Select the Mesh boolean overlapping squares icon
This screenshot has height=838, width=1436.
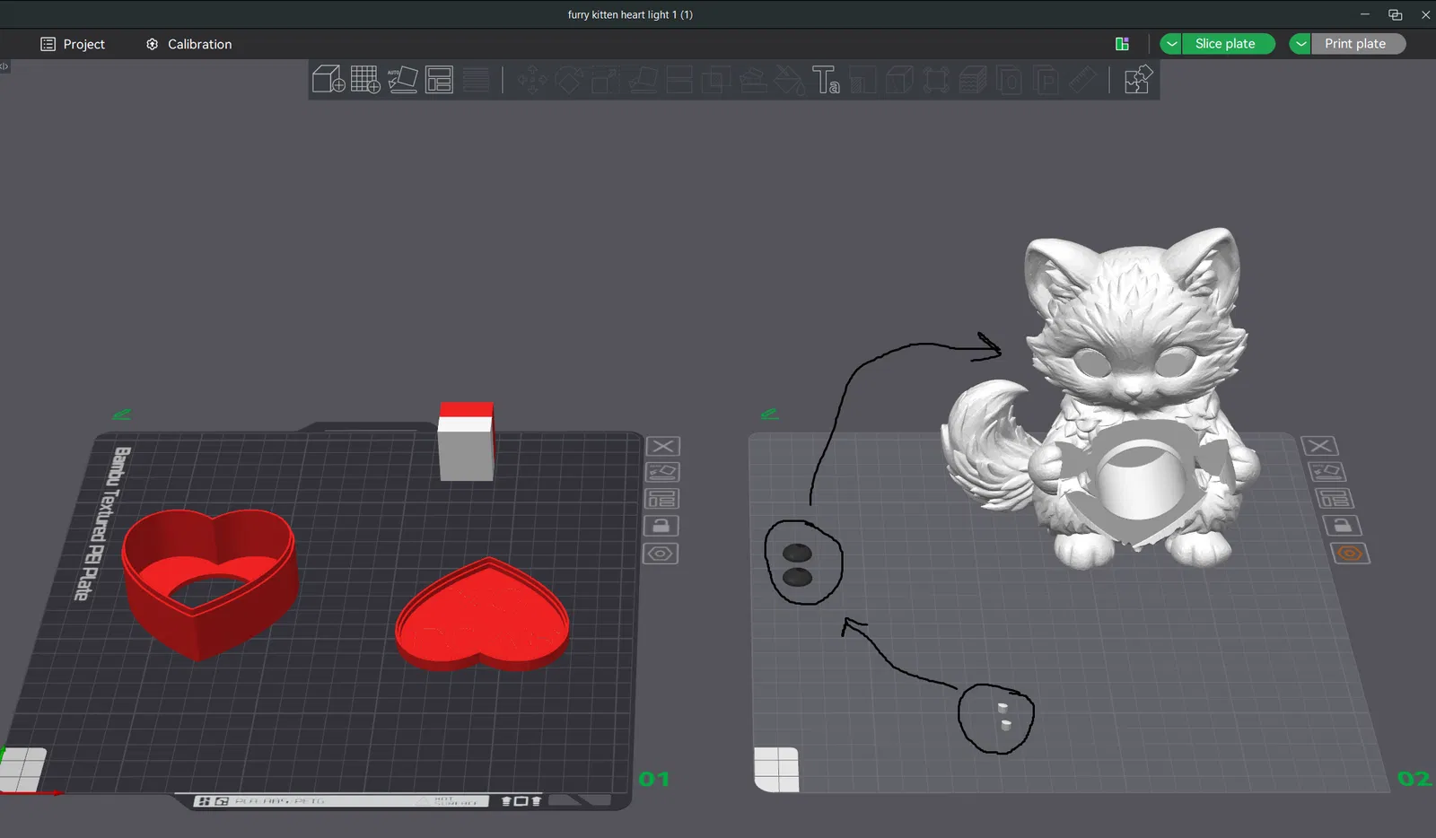click(715, 80)
